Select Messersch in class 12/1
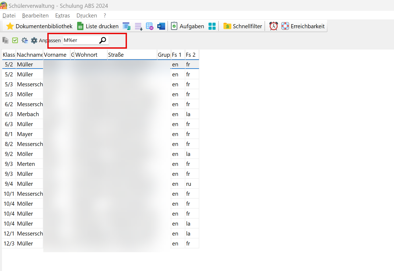The height and width of the screenshot is (271, 394). pos(30,234)
